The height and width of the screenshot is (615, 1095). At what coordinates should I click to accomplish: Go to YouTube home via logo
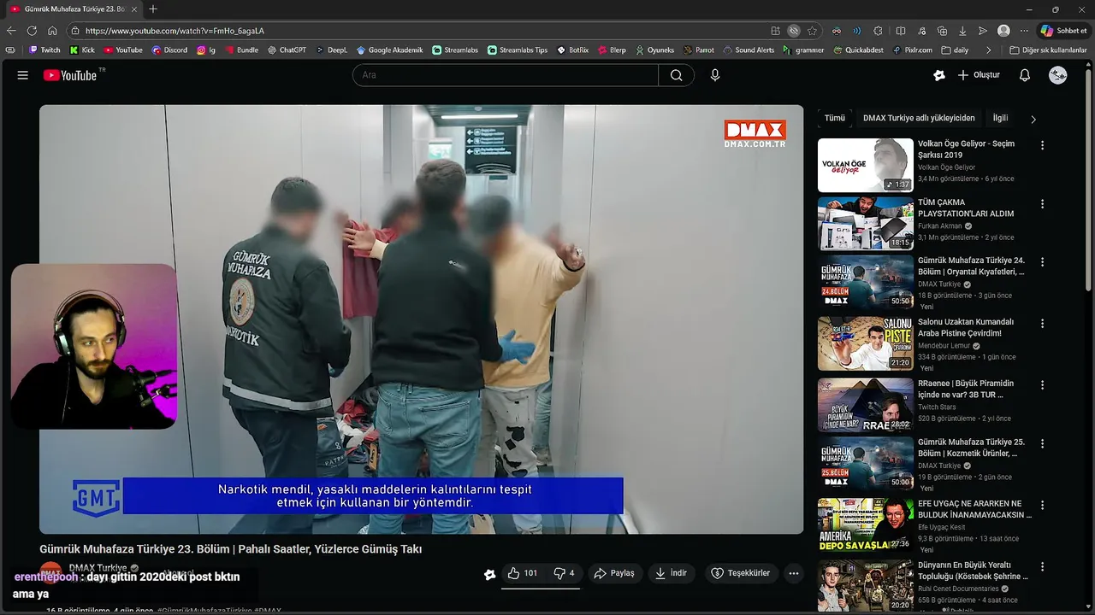[70, 75]
